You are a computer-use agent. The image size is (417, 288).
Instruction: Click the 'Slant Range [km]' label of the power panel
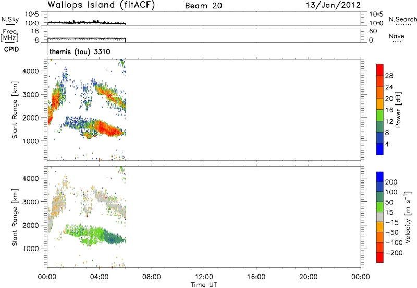15,110
